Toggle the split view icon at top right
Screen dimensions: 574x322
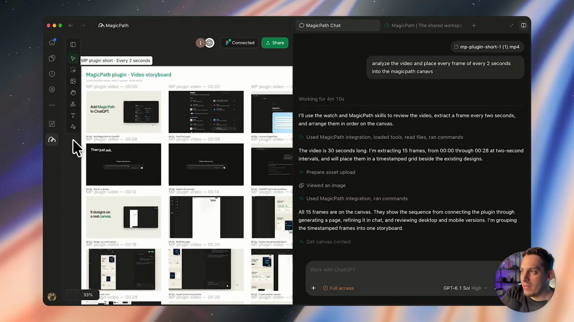(x=523, y=25)
